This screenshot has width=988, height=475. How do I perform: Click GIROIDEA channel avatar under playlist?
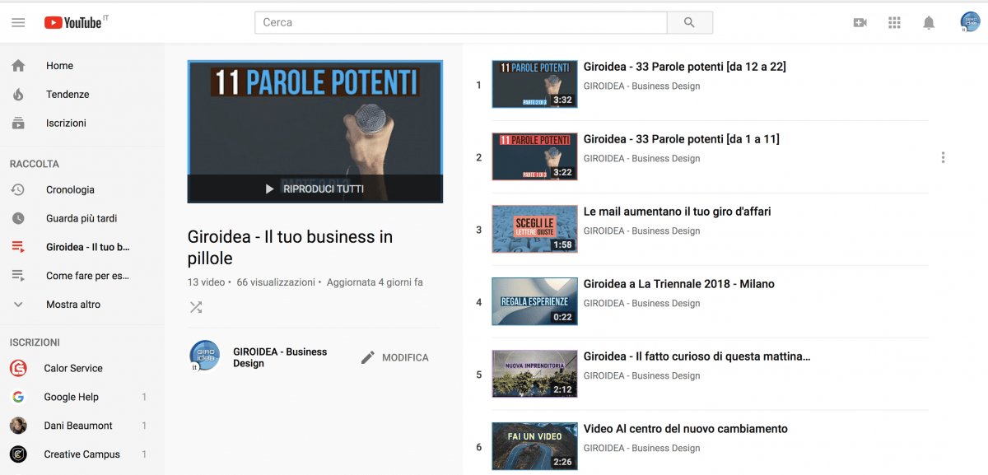[204, 356]
